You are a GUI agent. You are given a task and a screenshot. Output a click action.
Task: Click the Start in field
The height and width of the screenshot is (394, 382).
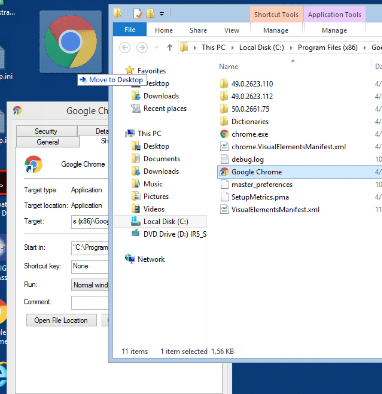(90, 248)
